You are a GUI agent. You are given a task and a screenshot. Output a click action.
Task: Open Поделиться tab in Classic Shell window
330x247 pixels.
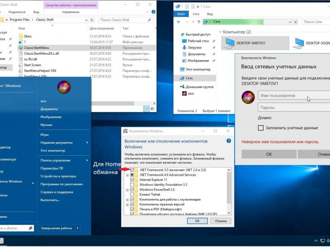pyautogui.click(x=17, y=12)
